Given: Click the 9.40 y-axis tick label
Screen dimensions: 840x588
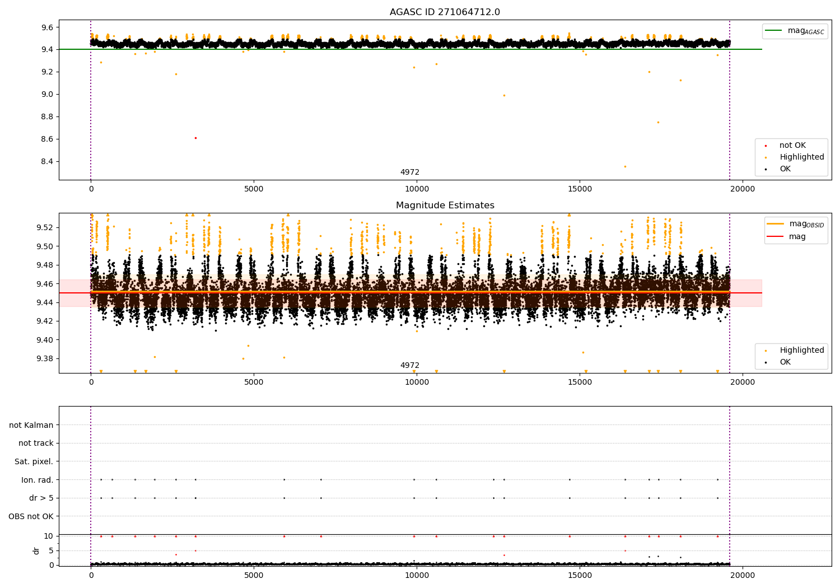Looking at the screenshot, I should point(44,340).
